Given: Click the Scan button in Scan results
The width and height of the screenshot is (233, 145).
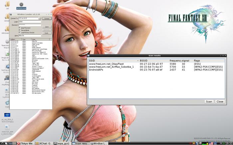Looking at the screenshot, I should click(209, 102).
